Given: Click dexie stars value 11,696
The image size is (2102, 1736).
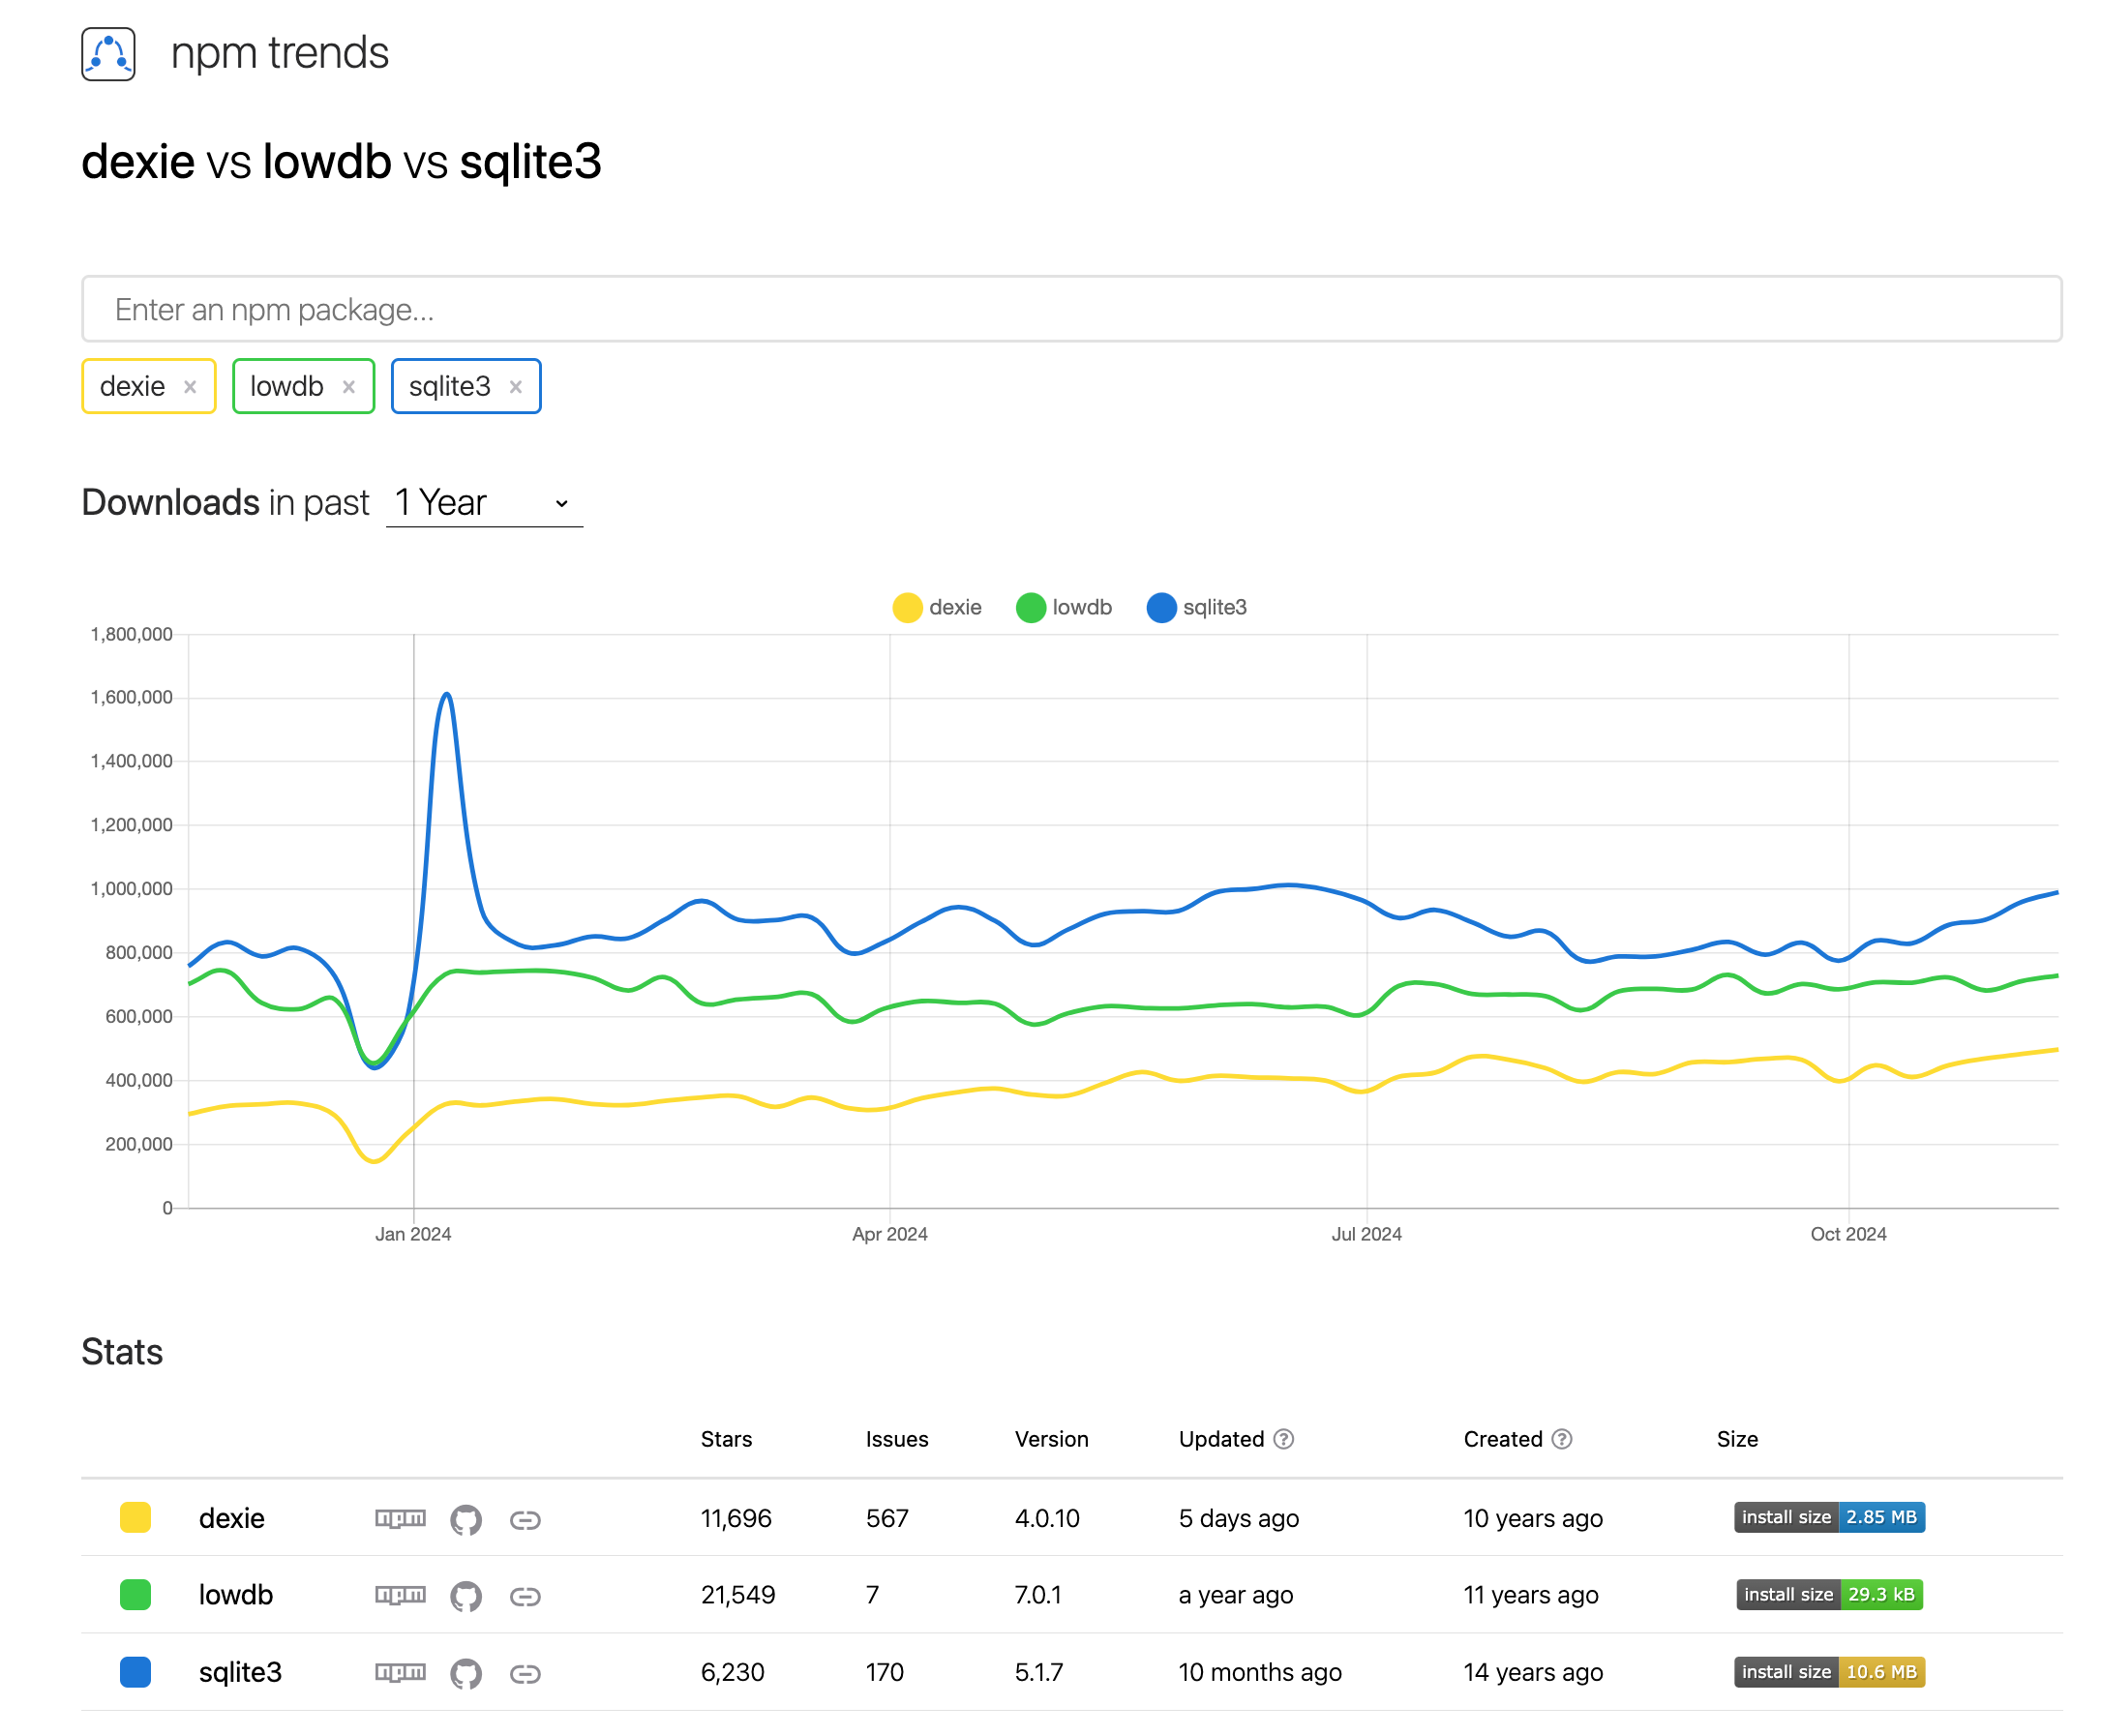Looking at the screenshot, I should [x=736, y=1518].
